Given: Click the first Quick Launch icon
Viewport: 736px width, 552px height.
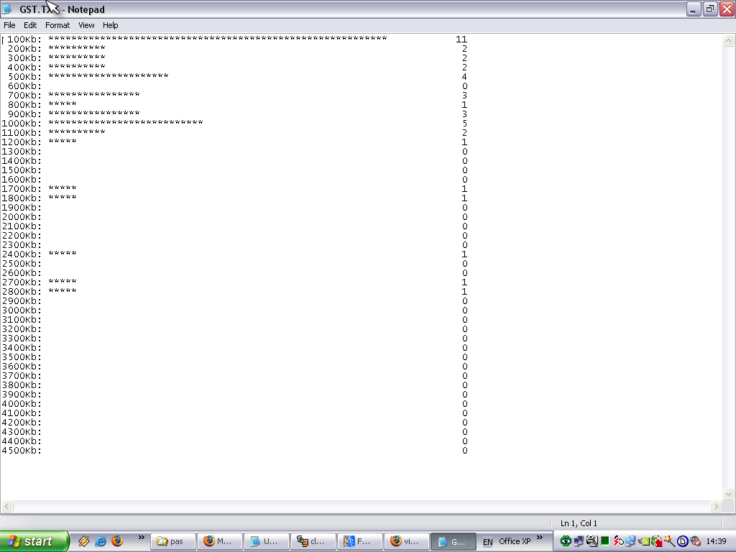Looking at the screenshot, I should tap(84, 541).
